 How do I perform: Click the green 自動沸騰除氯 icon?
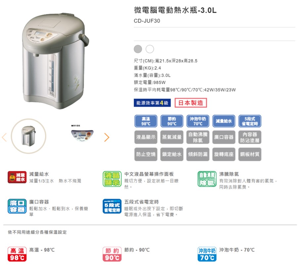coord(207,179)
